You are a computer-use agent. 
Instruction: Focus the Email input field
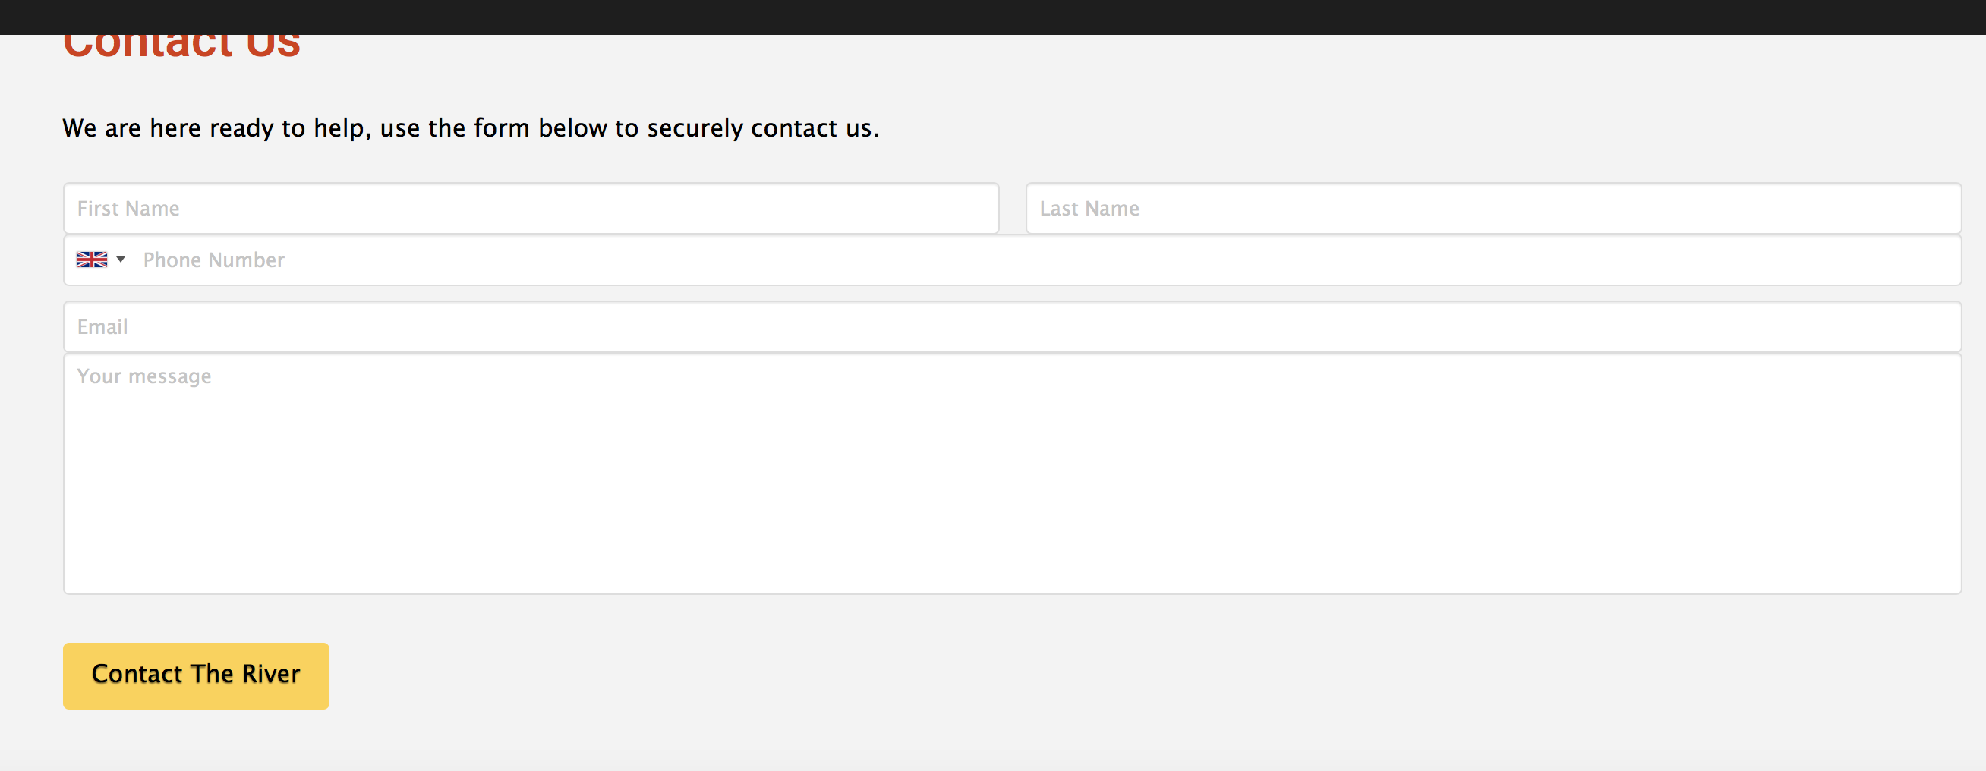click(1012, 327)
